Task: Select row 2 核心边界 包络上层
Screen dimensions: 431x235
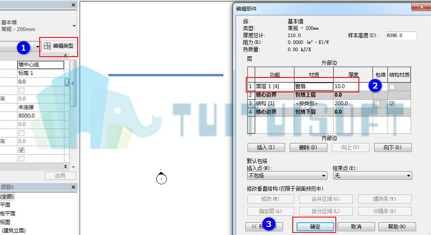Action: tap(329, 95)
